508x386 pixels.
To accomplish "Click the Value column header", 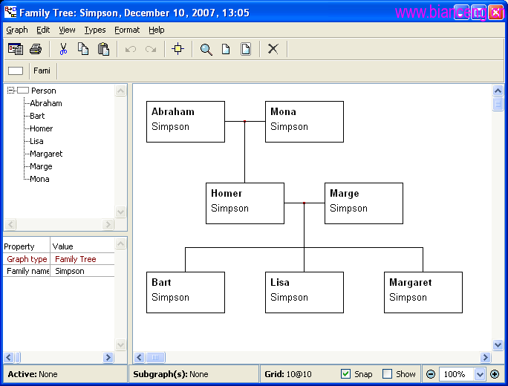I will (x=82, y=246).
